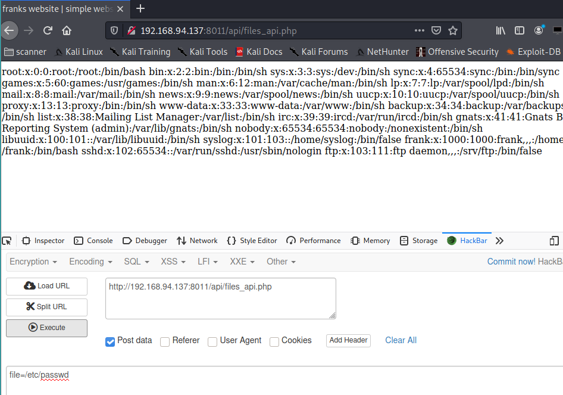Uncheck the Post data checkbox
The image size is (563, 395).
(110, 341)
